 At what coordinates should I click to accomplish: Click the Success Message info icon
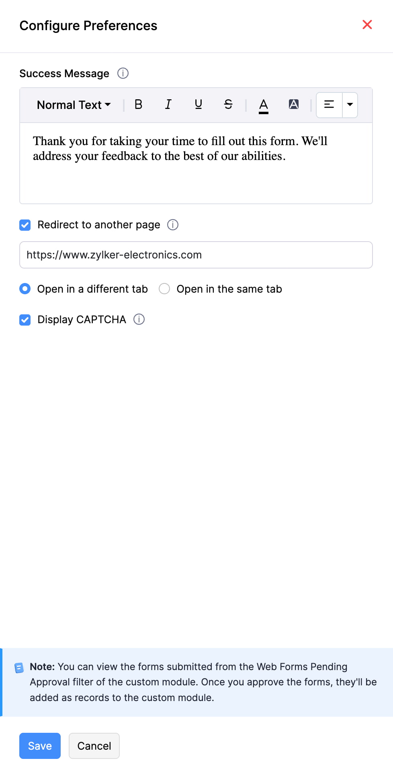click(x=123, y=73)
